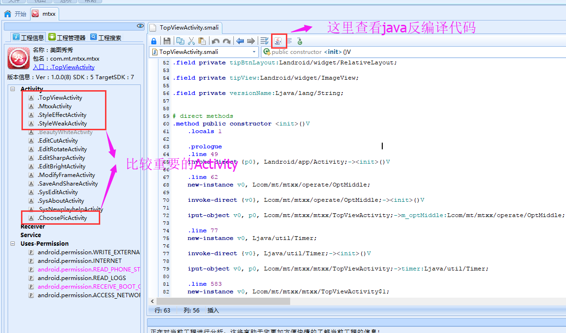Select .SaveAndShareActivity in the tree
This screenshot has width=566, height=333.
coord(68,184)
